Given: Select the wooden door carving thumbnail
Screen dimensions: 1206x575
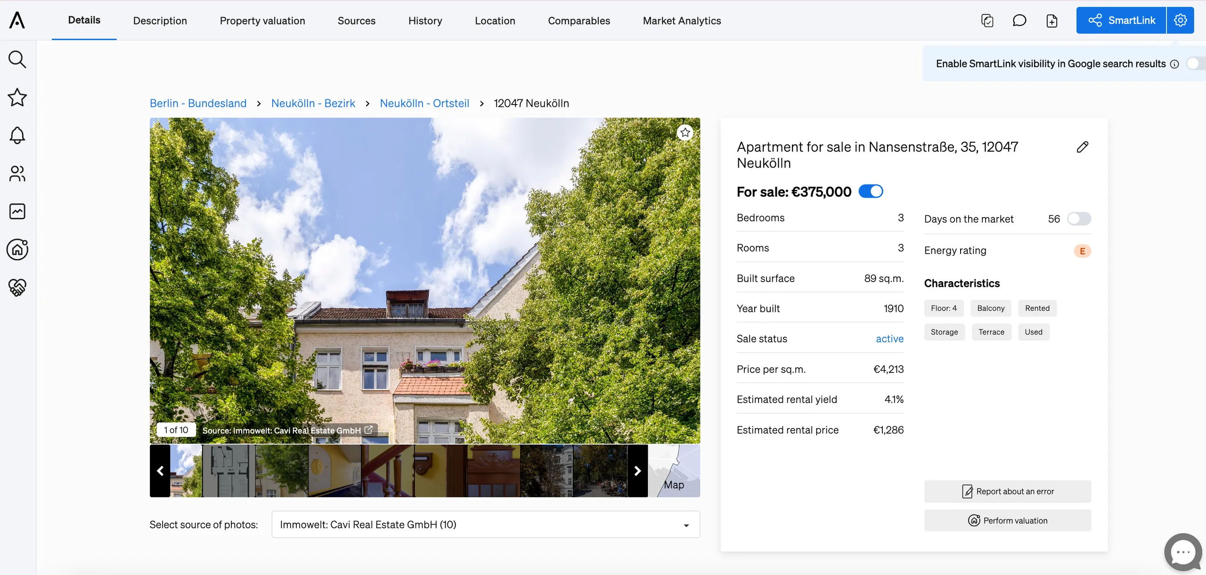Looking at the screenshot, I should coord(494,470).
